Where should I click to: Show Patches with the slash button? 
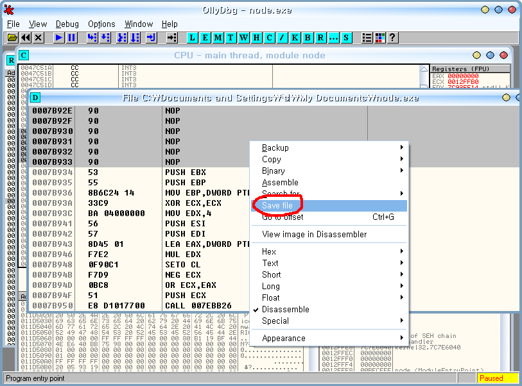(282, 38)
